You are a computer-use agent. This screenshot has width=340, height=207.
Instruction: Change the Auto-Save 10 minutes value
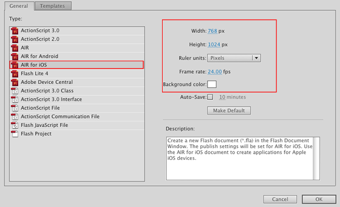point(222,97)
